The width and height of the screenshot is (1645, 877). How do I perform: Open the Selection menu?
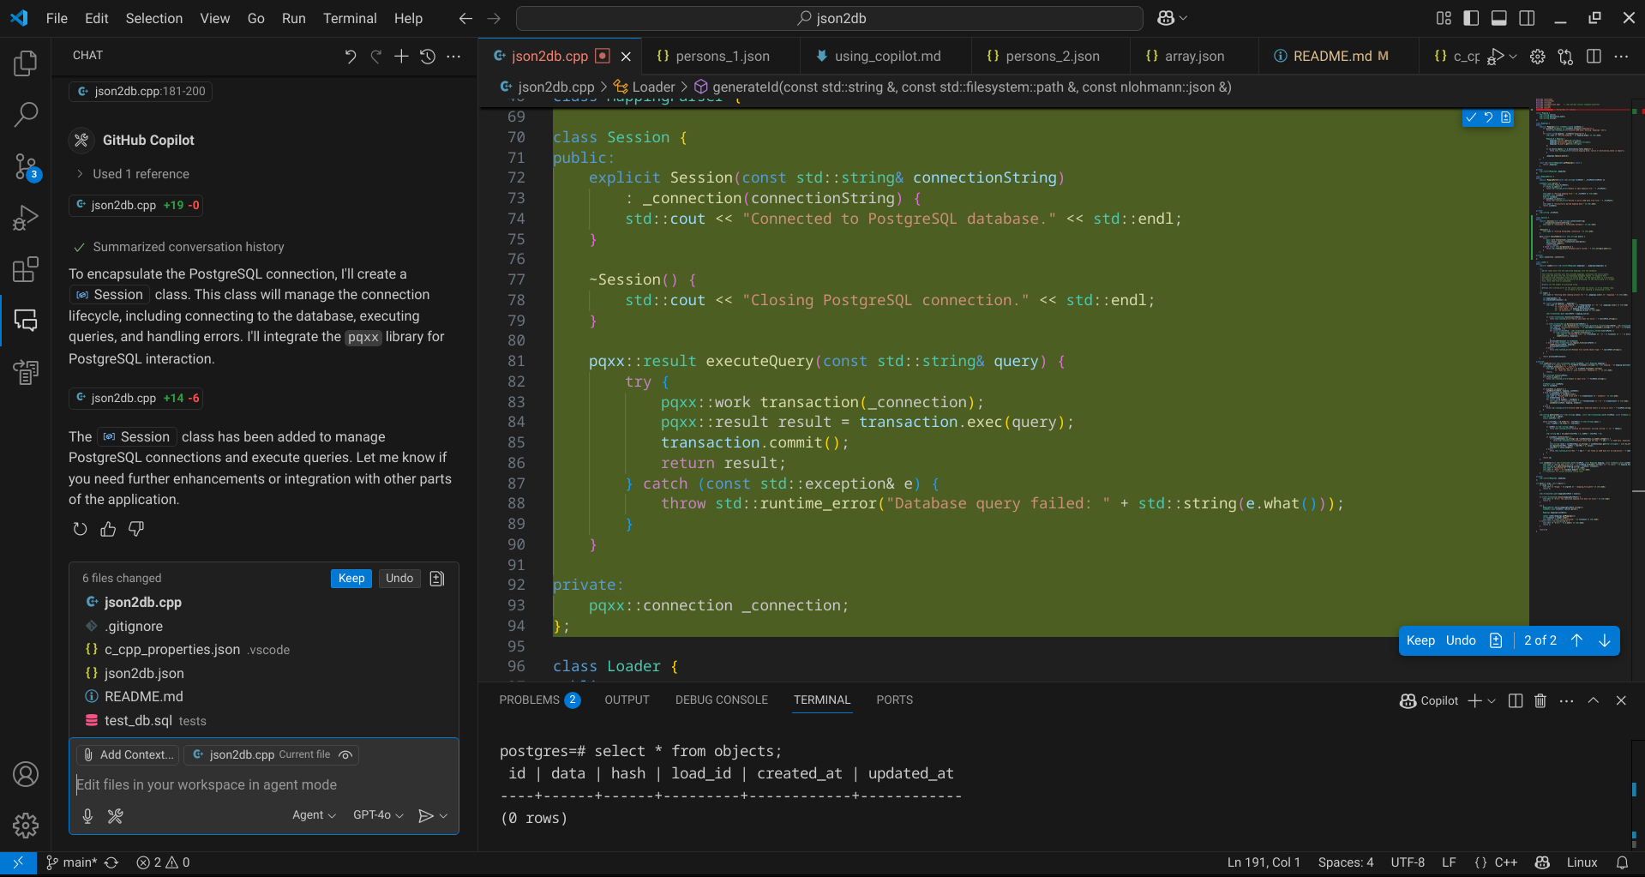point(154,18)
